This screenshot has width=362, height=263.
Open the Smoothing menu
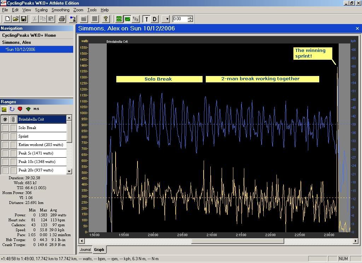(60, 10)
